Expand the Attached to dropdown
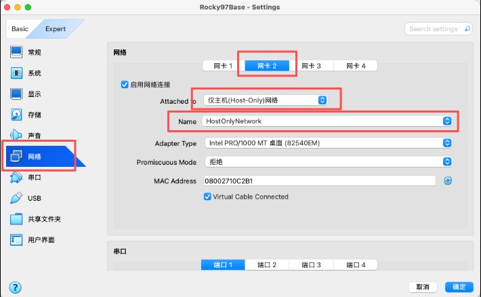The height and width of the screenshot is (297, 481). pyautogui.click(x=266, y=100)
